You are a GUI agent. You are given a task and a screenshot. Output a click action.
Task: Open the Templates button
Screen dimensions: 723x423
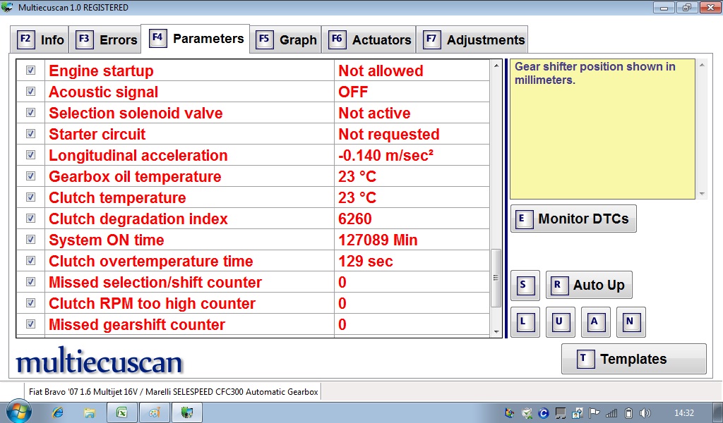633,359
